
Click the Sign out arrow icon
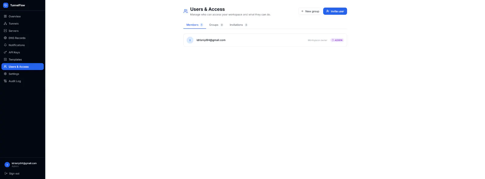click(x=6, y=174)
